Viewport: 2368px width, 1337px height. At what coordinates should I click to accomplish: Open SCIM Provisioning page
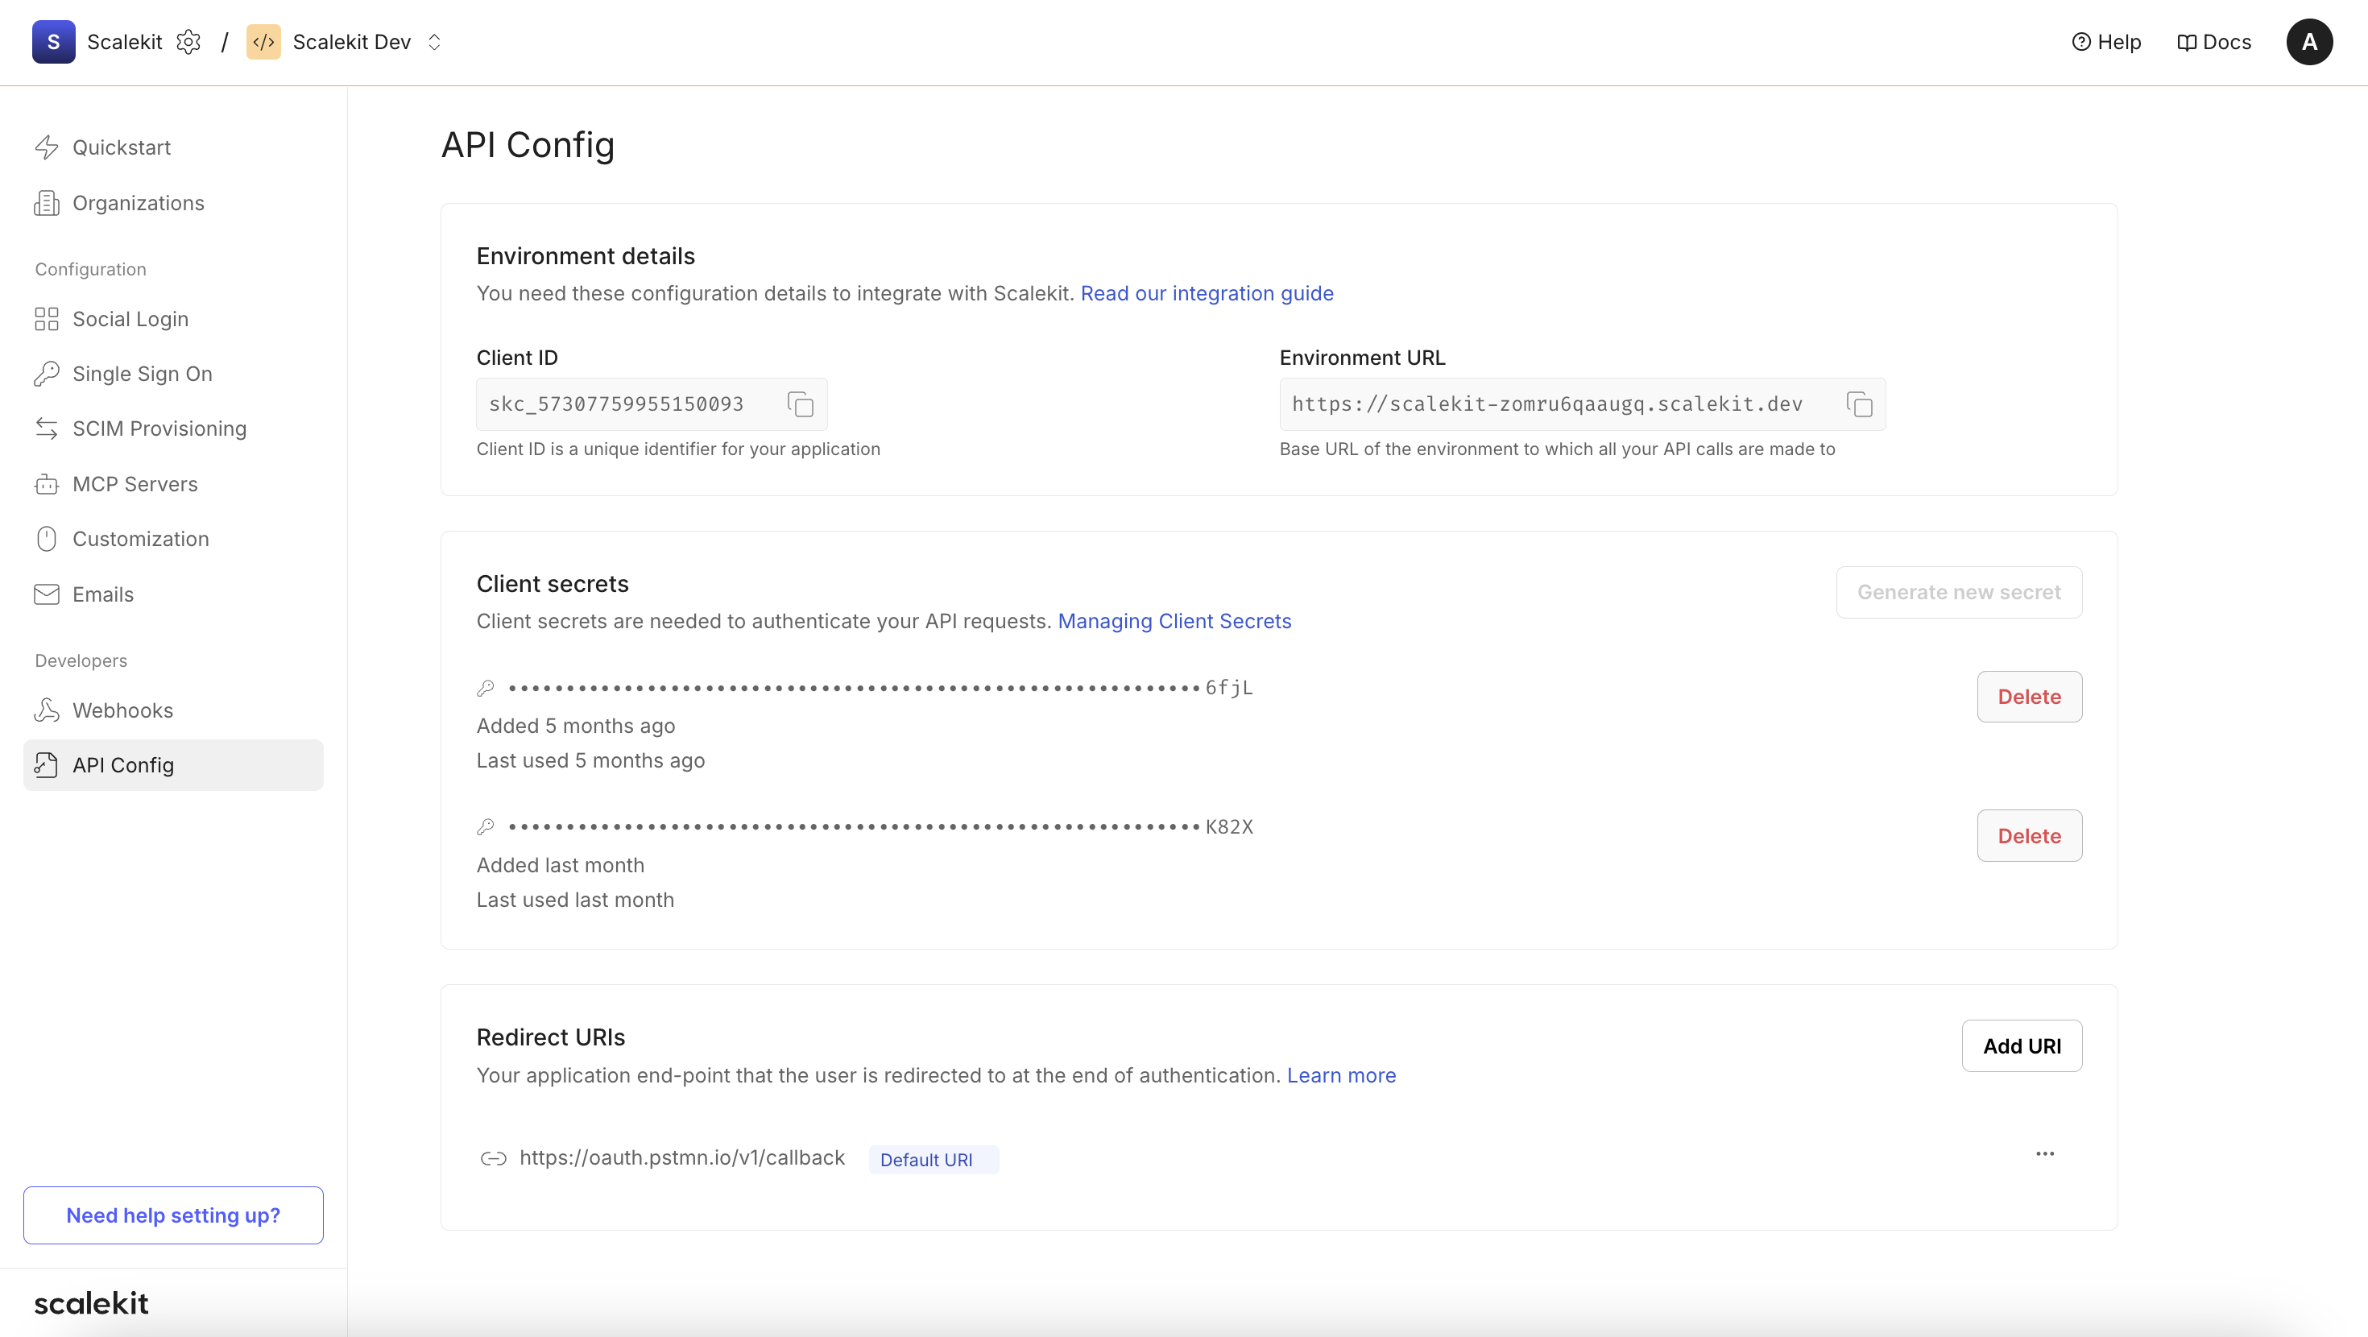click(x=173, y=428)
